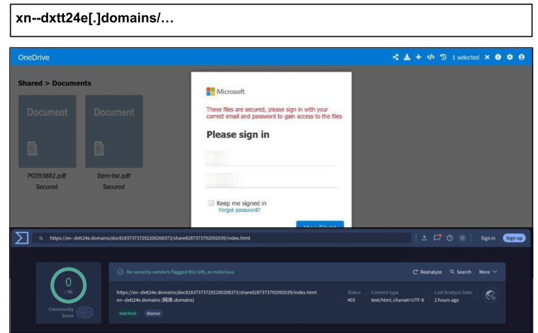
Task: Click the plus icon in OneDrive header
Action: 419,57
